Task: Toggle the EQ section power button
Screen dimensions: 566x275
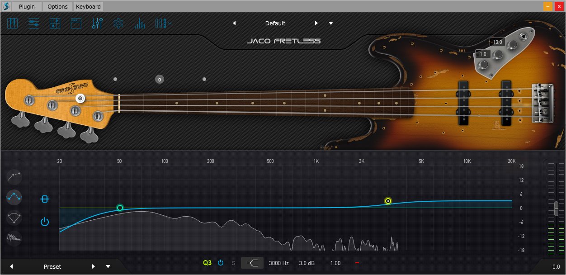Action: 44,222
